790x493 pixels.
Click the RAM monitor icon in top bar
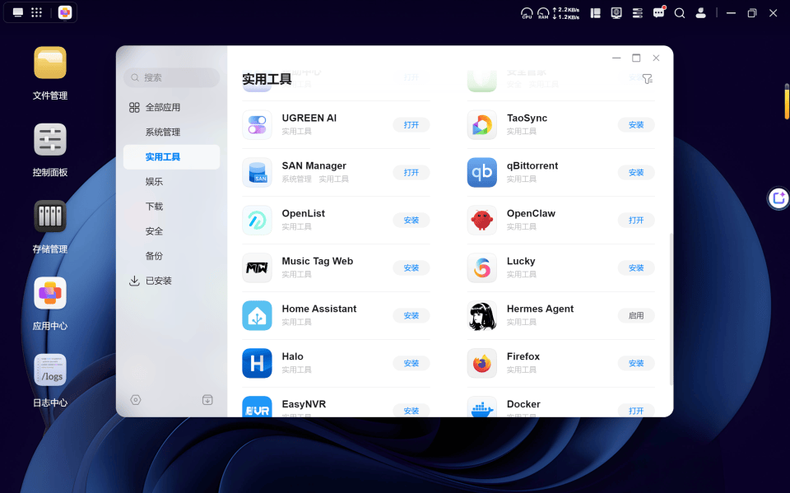point(543,13)
